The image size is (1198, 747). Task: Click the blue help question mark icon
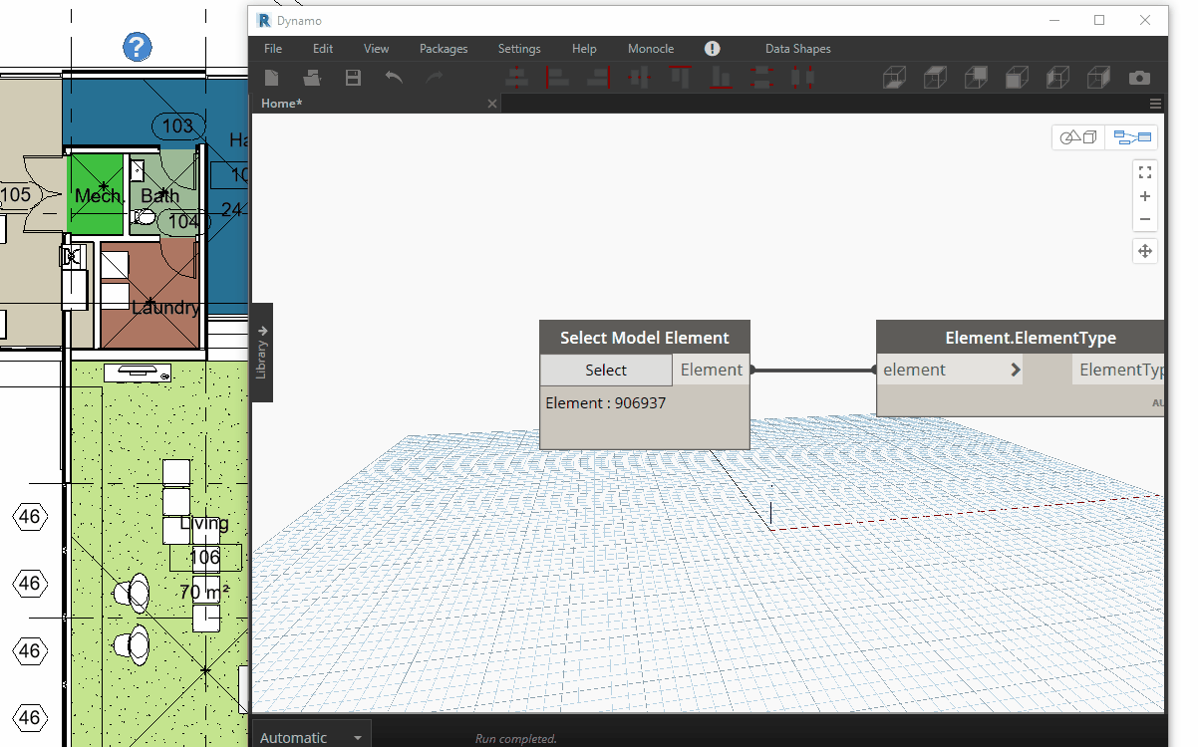138,46
